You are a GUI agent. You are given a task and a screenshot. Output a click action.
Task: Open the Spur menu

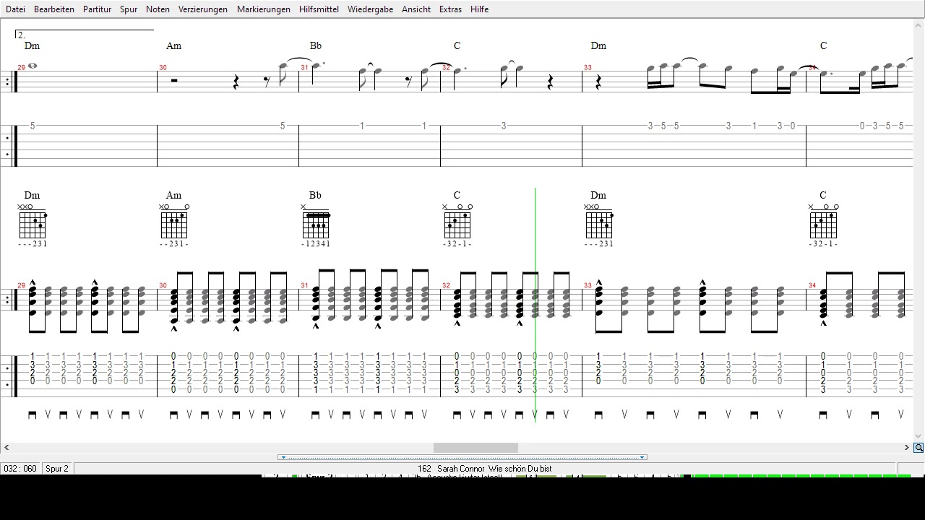(x=129, y=9)
